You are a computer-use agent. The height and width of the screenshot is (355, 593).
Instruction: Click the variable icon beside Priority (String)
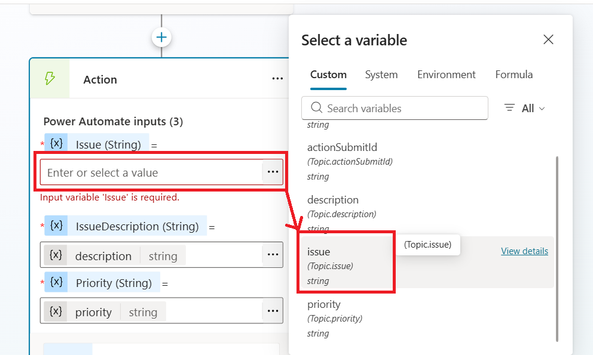click(56, 282)
